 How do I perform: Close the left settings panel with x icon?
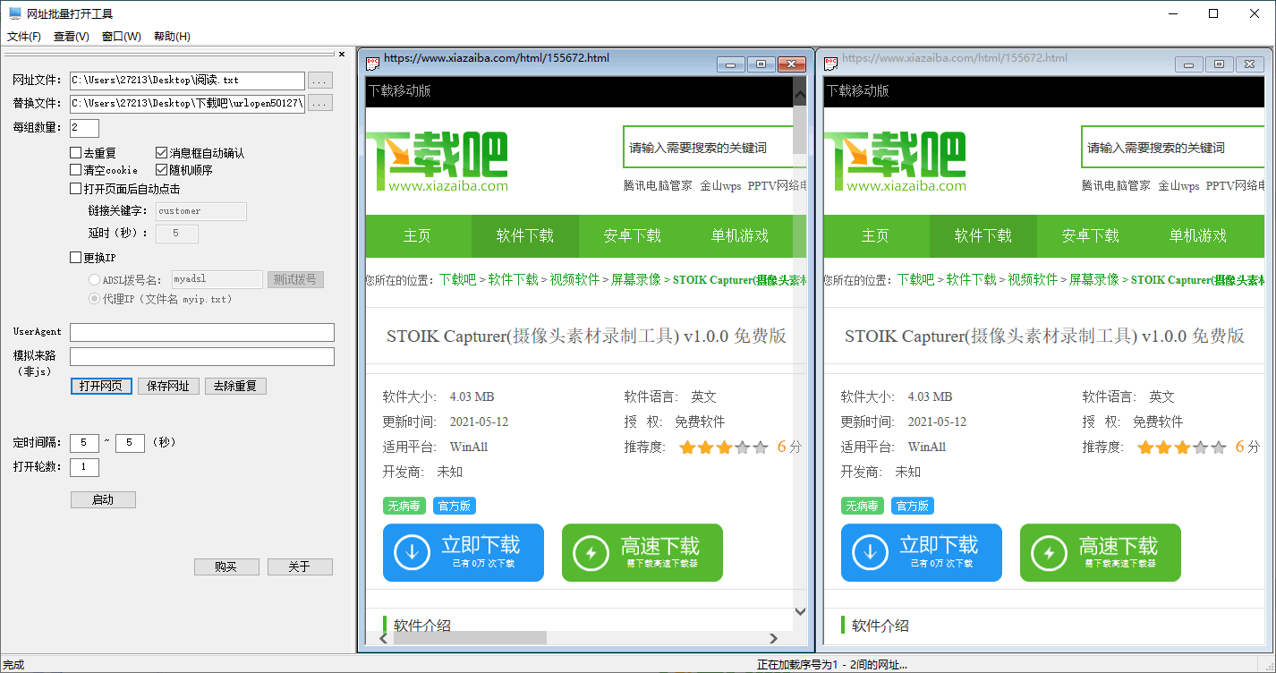coord(342,54)
